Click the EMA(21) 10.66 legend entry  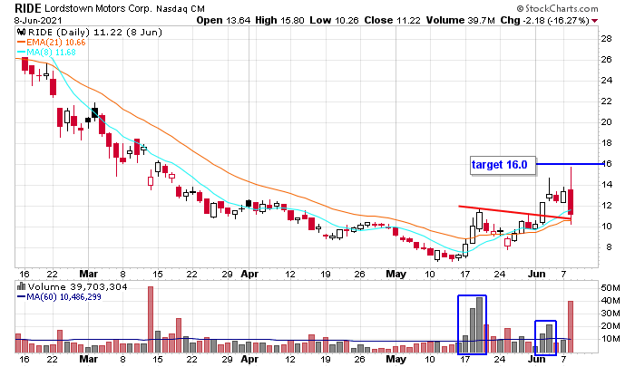pos(52,42)
